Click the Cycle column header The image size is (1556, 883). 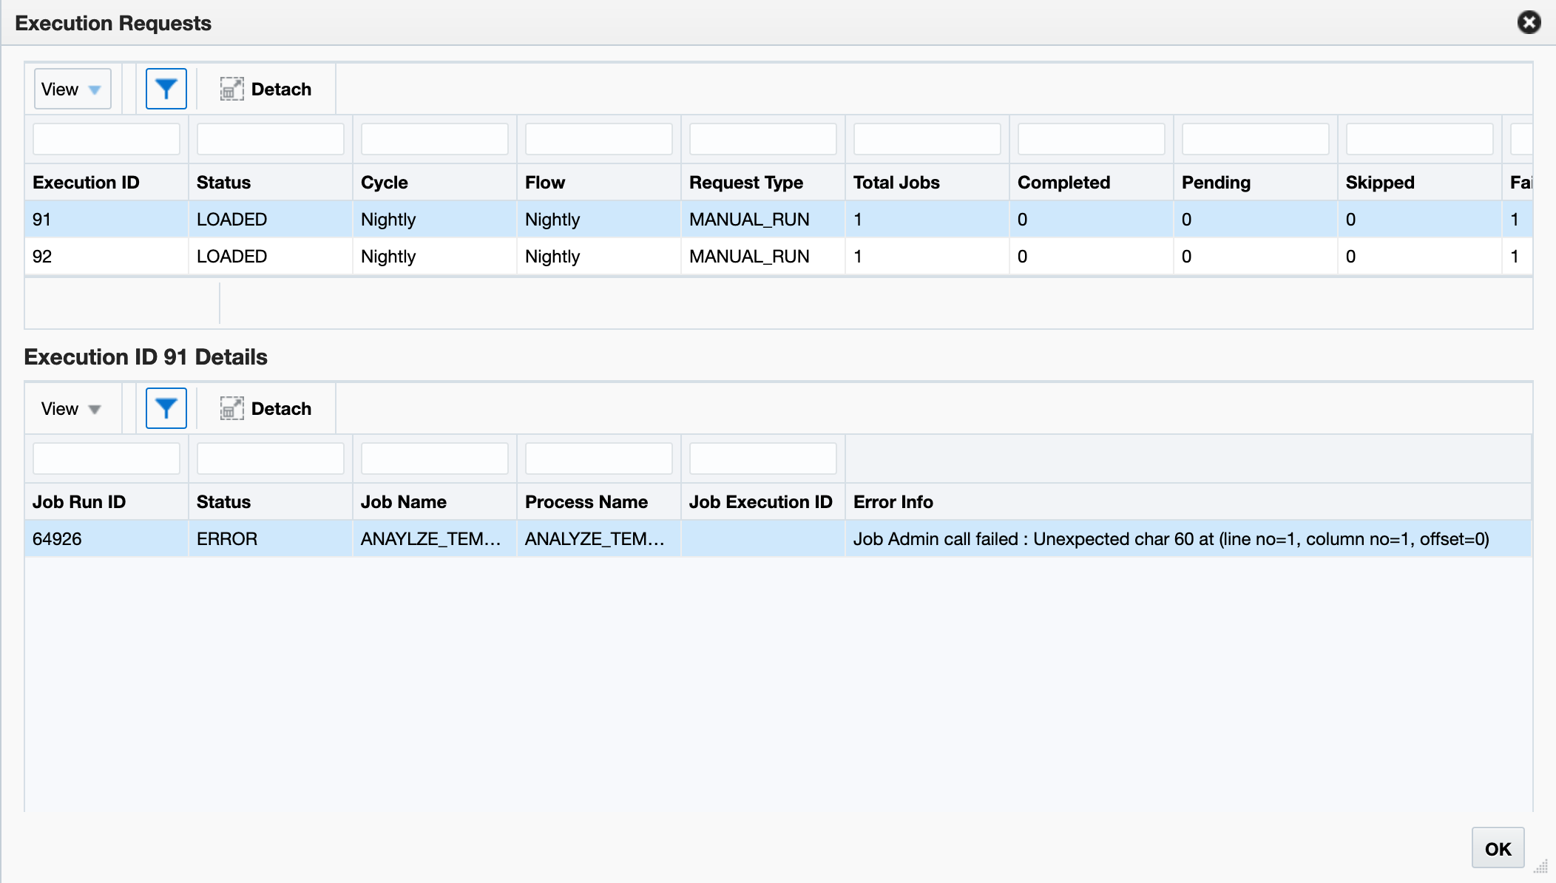[384, 183]
